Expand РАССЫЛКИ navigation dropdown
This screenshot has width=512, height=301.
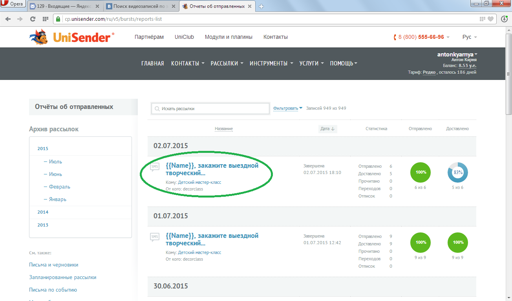tap(227, 63)
